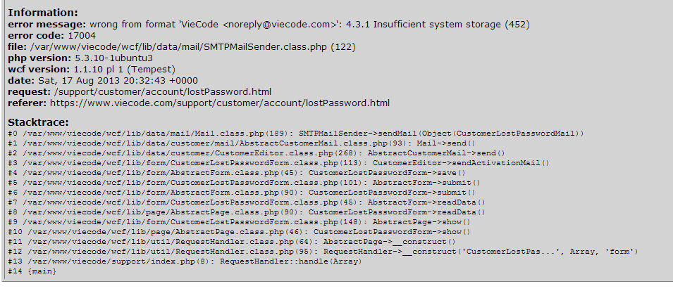
Task: Click stack frame #14 {main}
Action: 30,271
